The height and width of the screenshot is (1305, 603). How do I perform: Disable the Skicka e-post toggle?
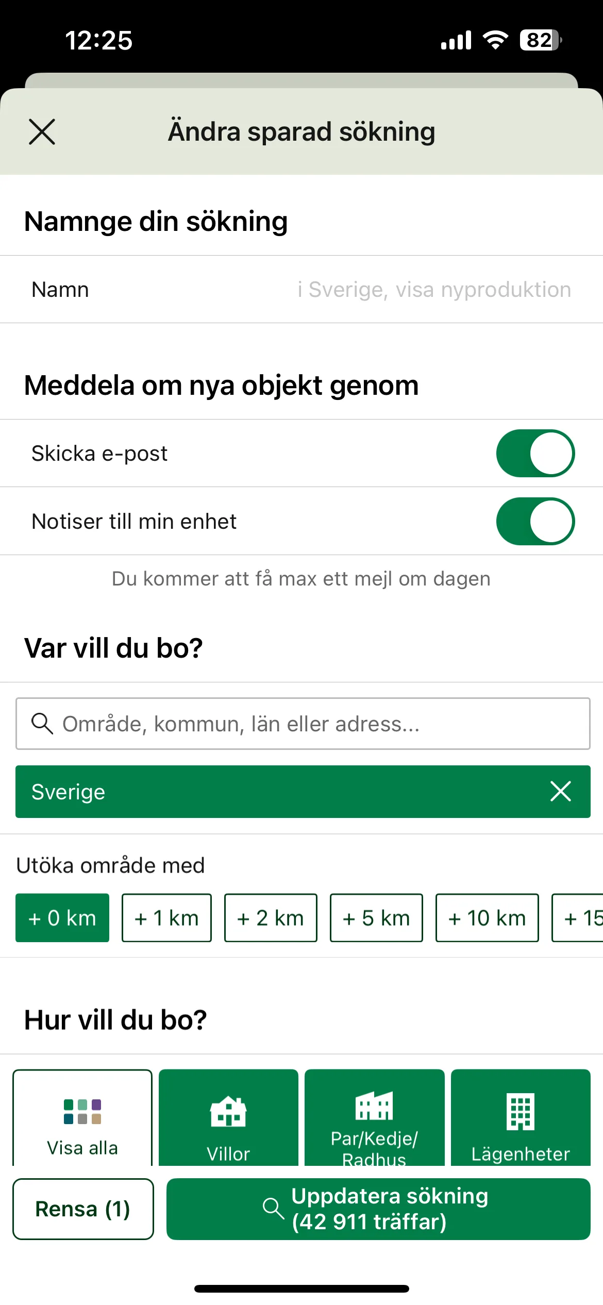click(x=535, y=454)
